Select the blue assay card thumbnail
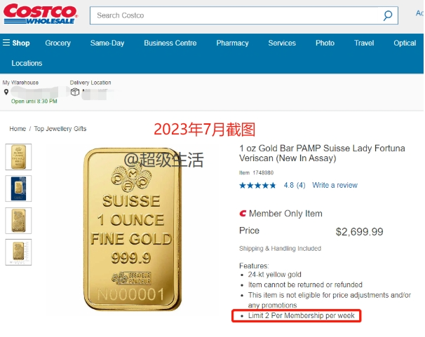Viewport: 425px width, 337px height. pyautogui.click(x=18, y=188)
